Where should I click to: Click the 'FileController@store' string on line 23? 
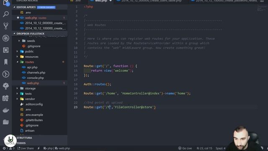(134, 107)
